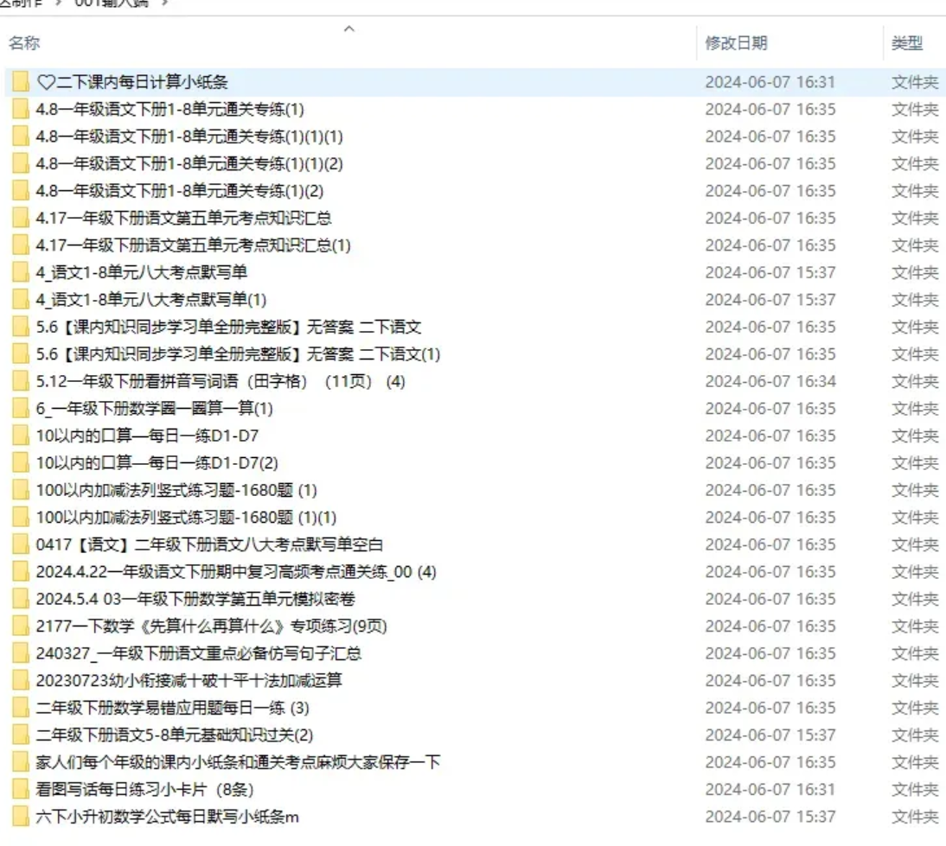Click folder icon of 5.6【课内知识同步学习单全册完整版】无答案 二下语文(1)
946x846 pixels.
pyautogui.click(x=21, y=354)
